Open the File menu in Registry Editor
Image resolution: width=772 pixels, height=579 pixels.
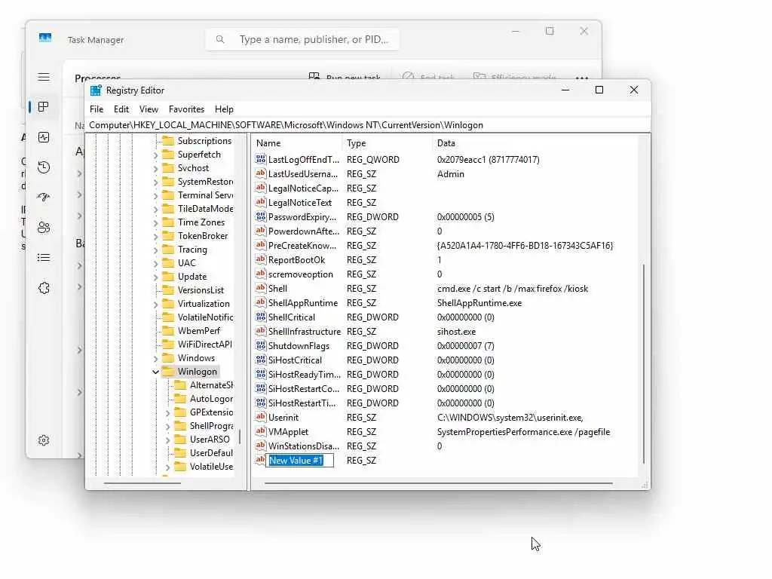[96, 109]
